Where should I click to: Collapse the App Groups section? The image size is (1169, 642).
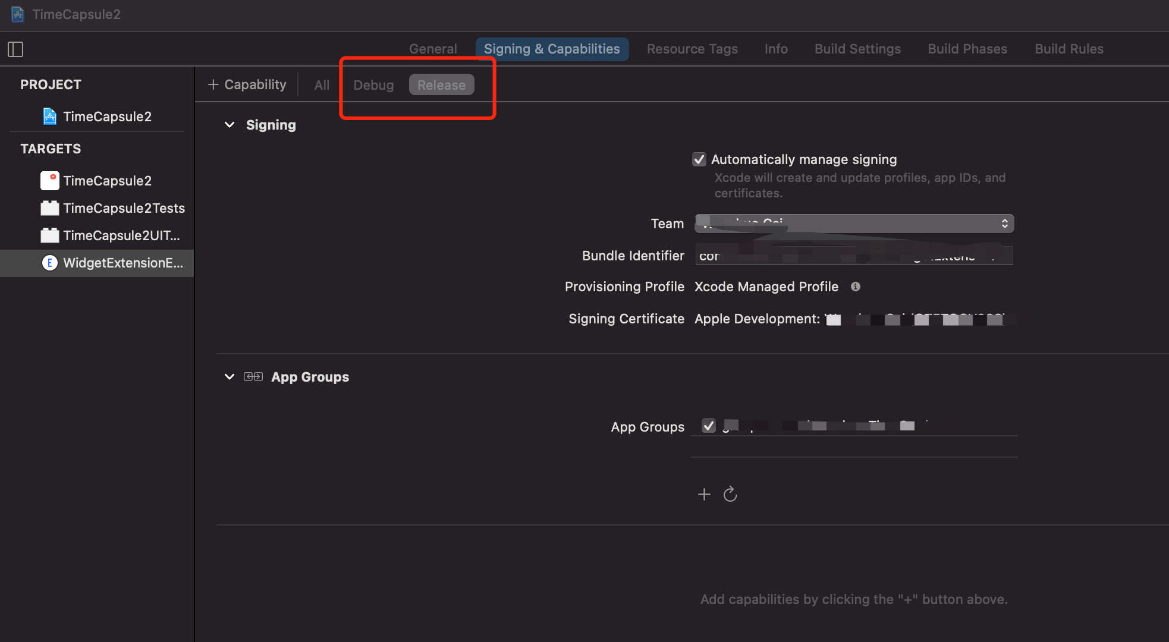coord(230,377)
